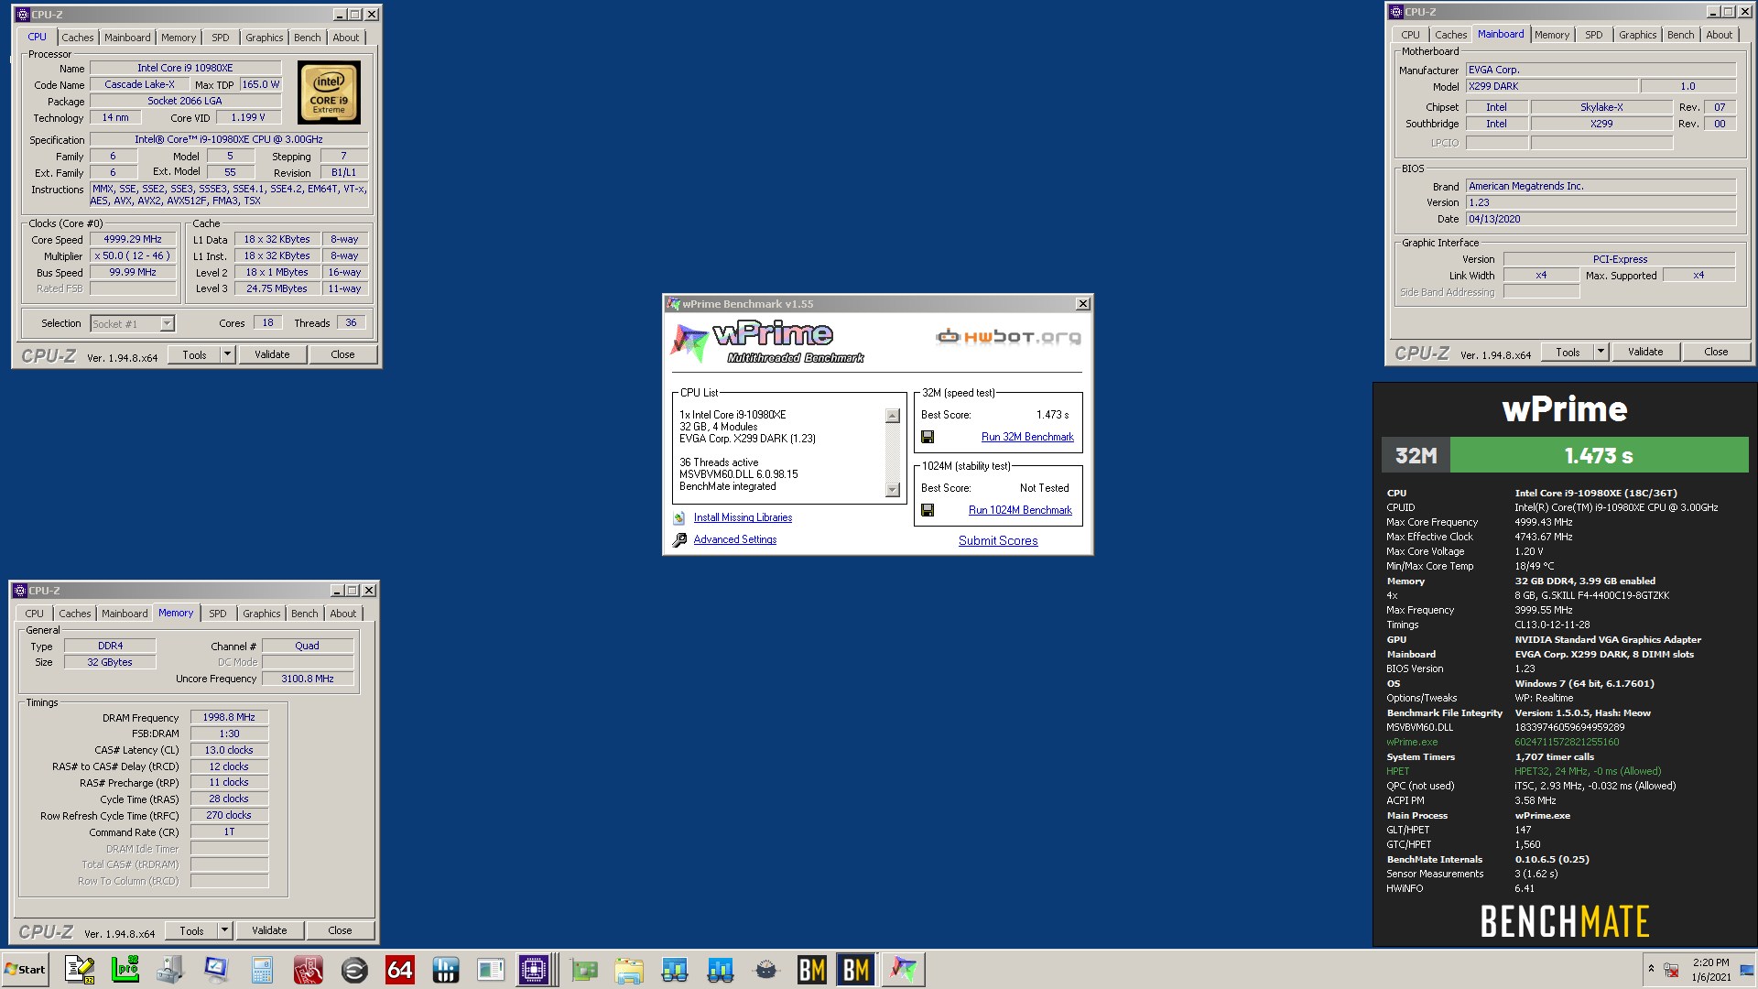Screen dimensions: 1758x989
Task: Switch to wPrime in the taskbar
Action: coord(903,969)
